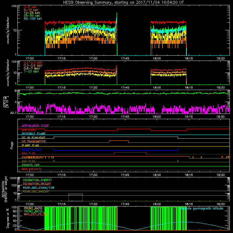
Task: Click the 18:30 tick label under Flags panel
Action: (220, 175)
